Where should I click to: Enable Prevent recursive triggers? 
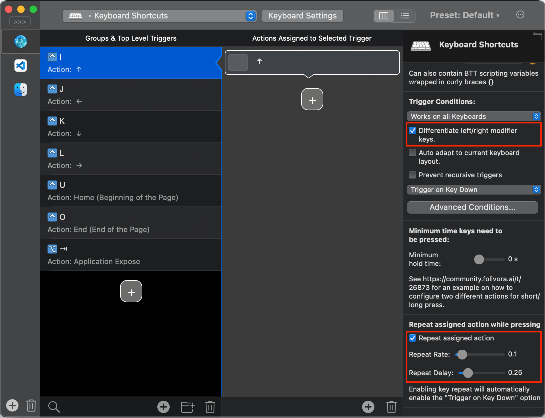(x=413, y=175)
